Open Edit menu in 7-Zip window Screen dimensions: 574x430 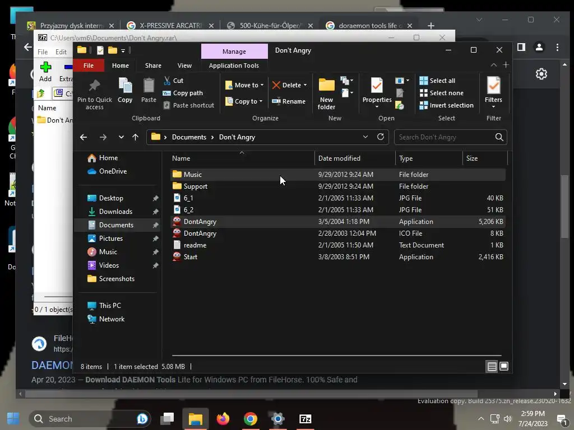pyautogui.click(x=61, y=52)
